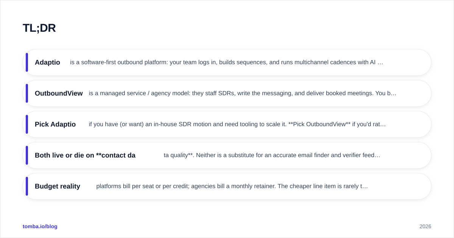Click the accent bar beside Both live or die
454x238 pixels.
pyautogui.click(x=27, y=155)
